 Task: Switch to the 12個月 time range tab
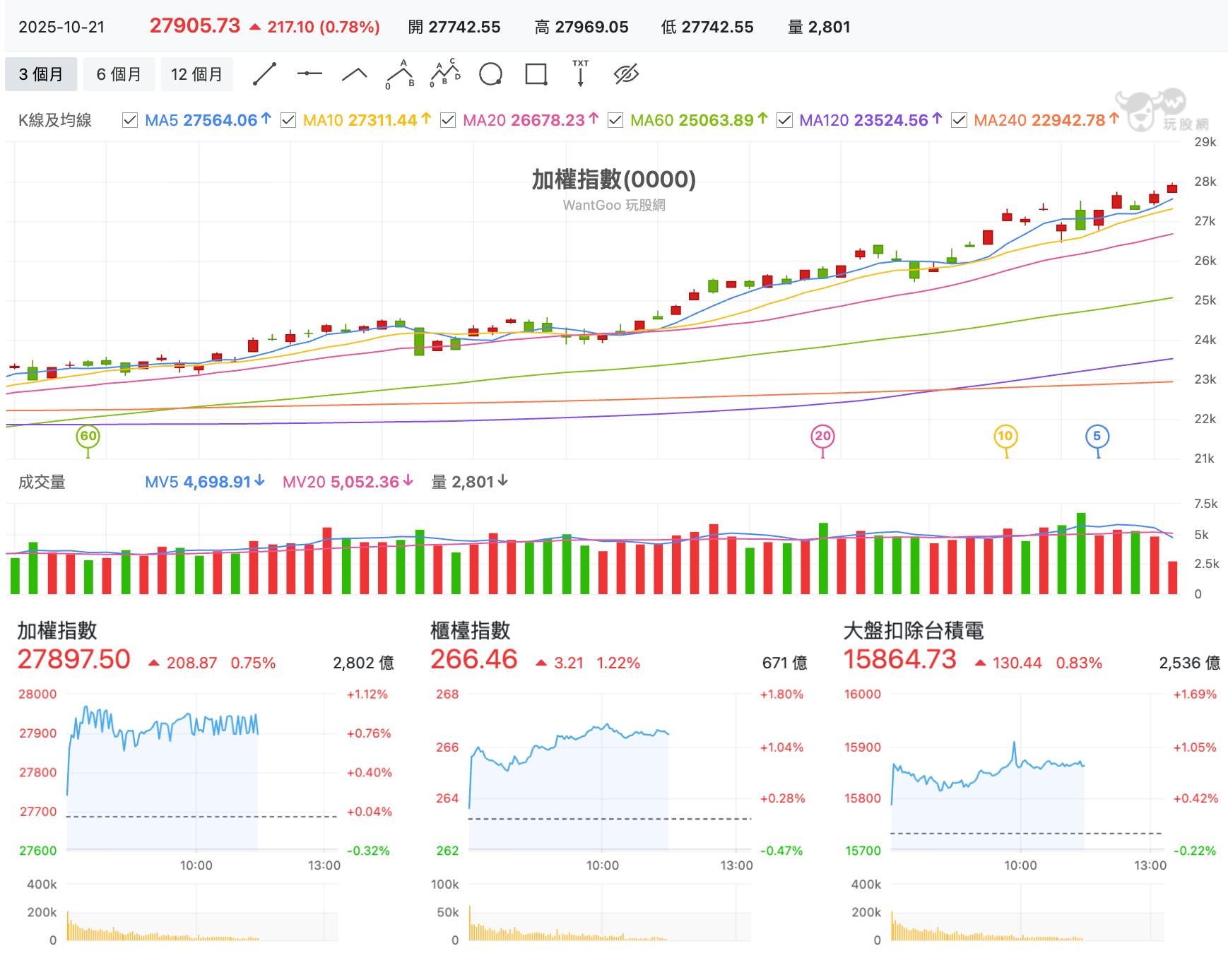[x=196, y=73]
